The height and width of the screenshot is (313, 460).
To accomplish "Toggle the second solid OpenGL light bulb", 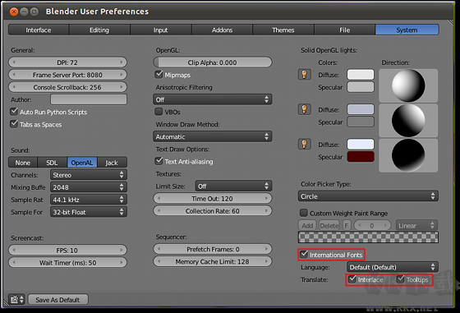I will [304, 109].
